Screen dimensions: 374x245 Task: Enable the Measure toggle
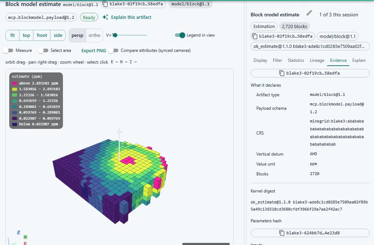(x=8, y=50)
